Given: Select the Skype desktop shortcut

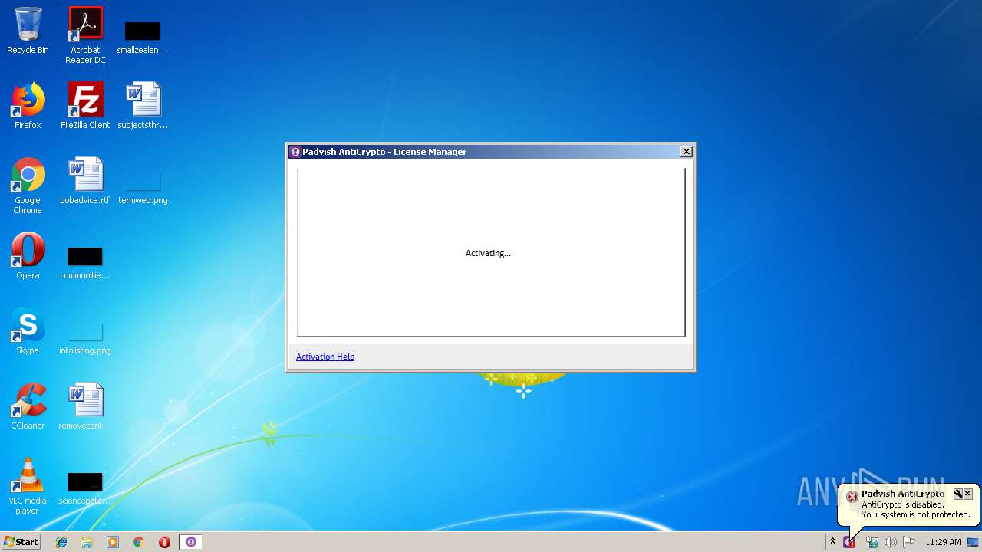Looking at the screenshot, I should tap(28, 331).
